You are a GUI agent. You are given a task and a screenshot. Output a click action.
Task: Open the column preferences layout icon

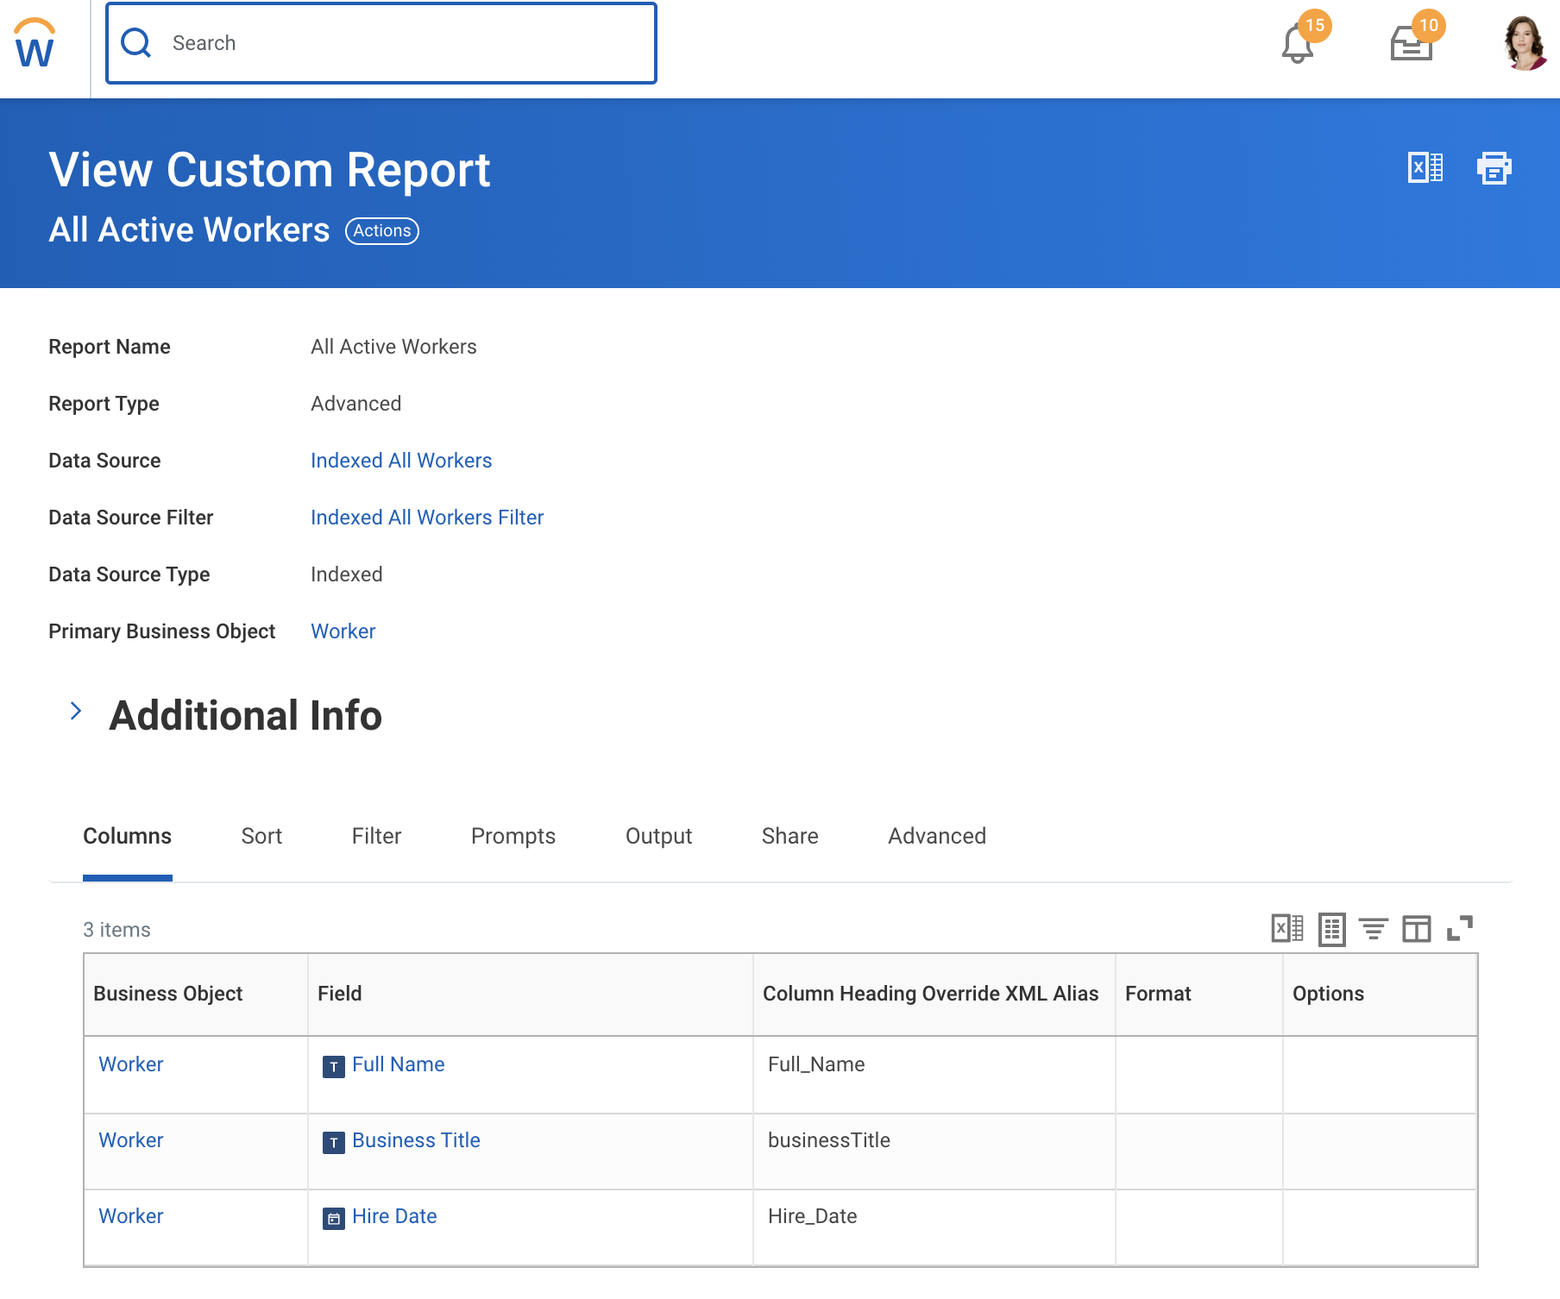[1418, 930]
